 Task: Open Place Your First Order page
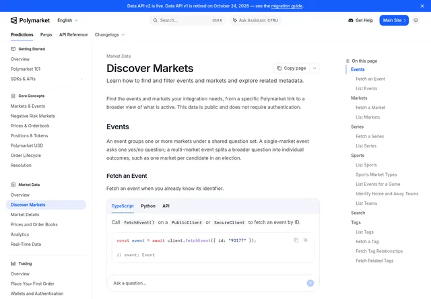[x=32, y=284]
